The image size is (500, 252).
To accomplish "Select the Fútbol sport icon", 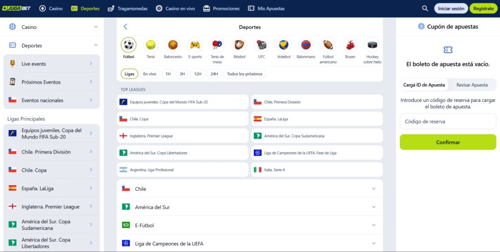I will (x=128, y=45).
